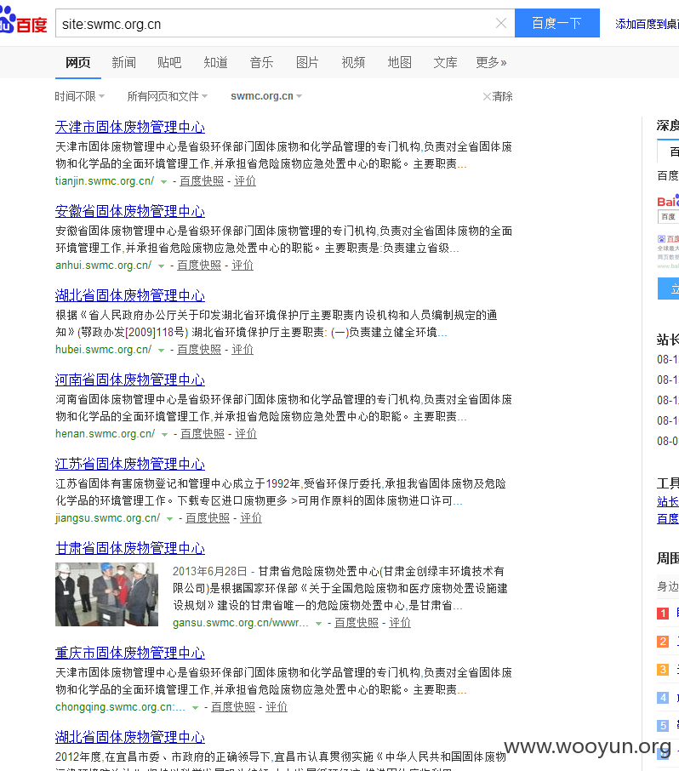Viewport: 679px width, 771px height.
Task: Expand the 时间不限 time filter dropdown
Action: (x=80, y=96)
